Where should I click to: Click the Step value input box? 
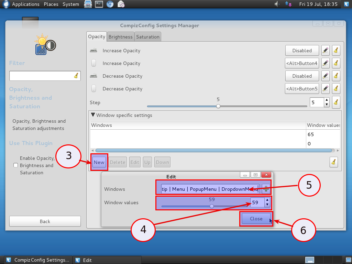pos(317,102)
